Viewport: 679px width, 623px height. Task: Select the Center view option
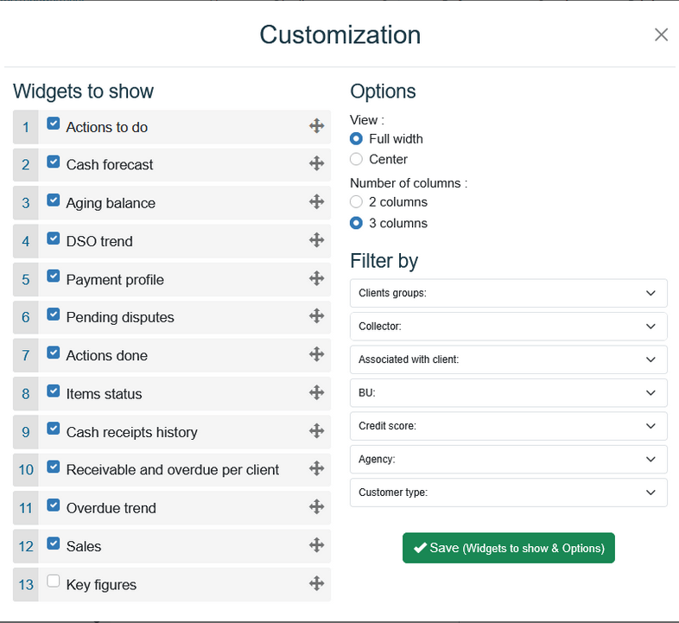(356, 159)
